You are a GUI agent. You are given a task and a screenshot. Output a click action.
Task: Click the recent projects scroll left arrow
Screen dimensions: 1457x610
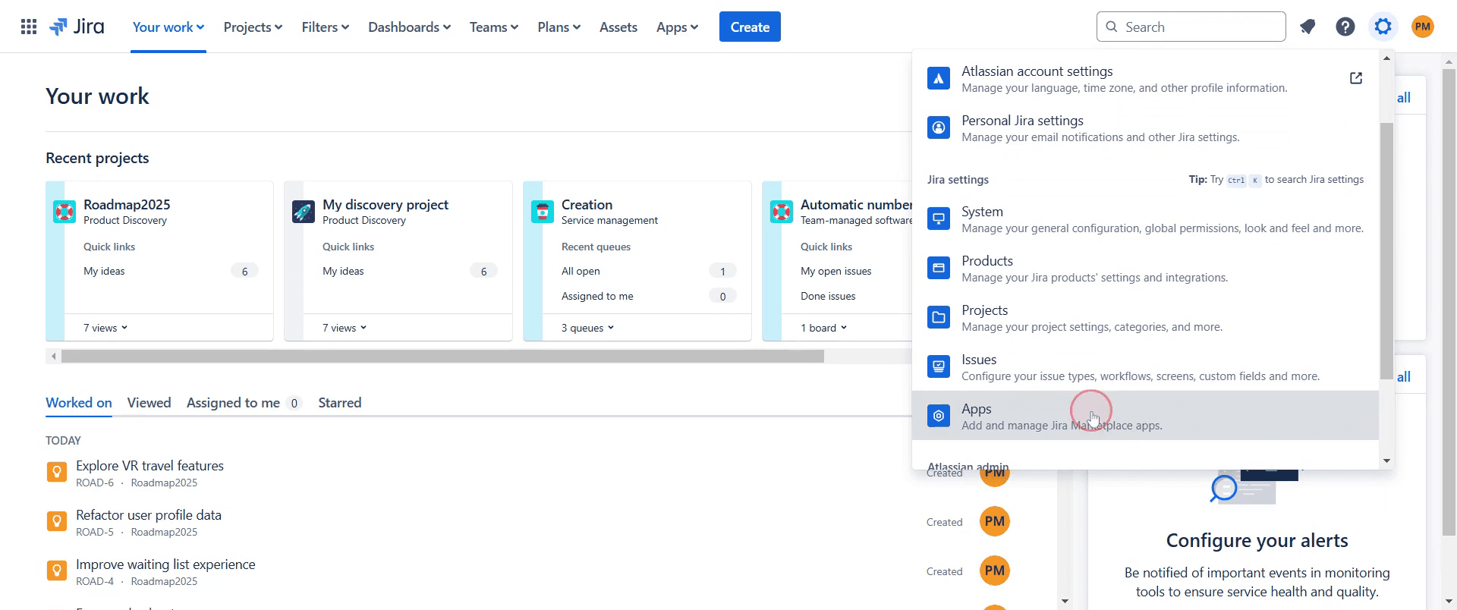[x=53, y=356]
